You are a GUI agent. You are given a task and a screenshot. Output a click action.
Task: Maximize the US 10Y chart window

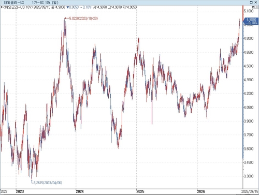(x=251, y=2)
